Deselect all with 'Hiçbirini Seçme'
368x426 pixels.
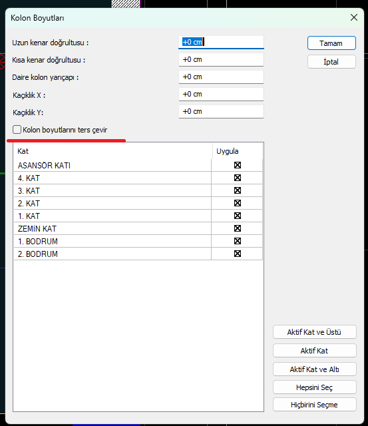[315, 405]
